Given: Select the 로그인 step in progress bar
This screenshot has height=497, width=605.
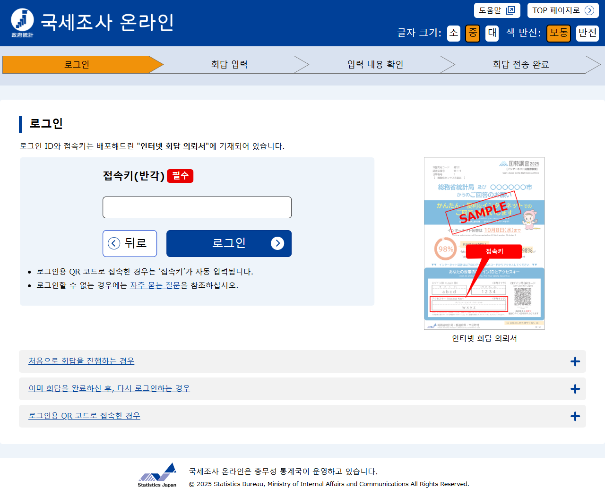Looking at the screenshot, I should coord(77,65).
